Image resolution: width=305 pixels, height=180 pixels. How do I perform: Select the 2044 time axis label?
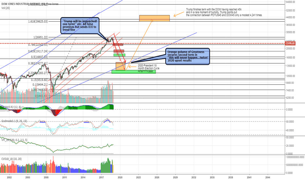tap(268, 177)
